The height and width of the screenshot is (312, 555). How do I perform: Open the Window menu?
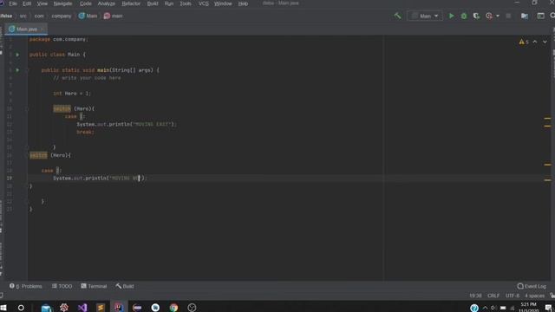223,3
